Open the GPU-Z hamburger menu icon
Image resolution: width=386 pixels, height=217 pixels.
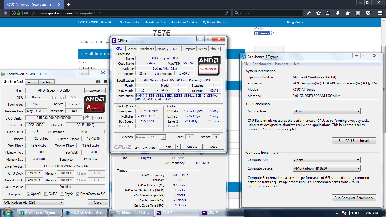point(105,81)
